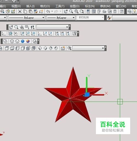Image resolution: width=137 pixels, height=141 pixels.
Task: Switch to SE Isometric view icon
Action: 45,48
